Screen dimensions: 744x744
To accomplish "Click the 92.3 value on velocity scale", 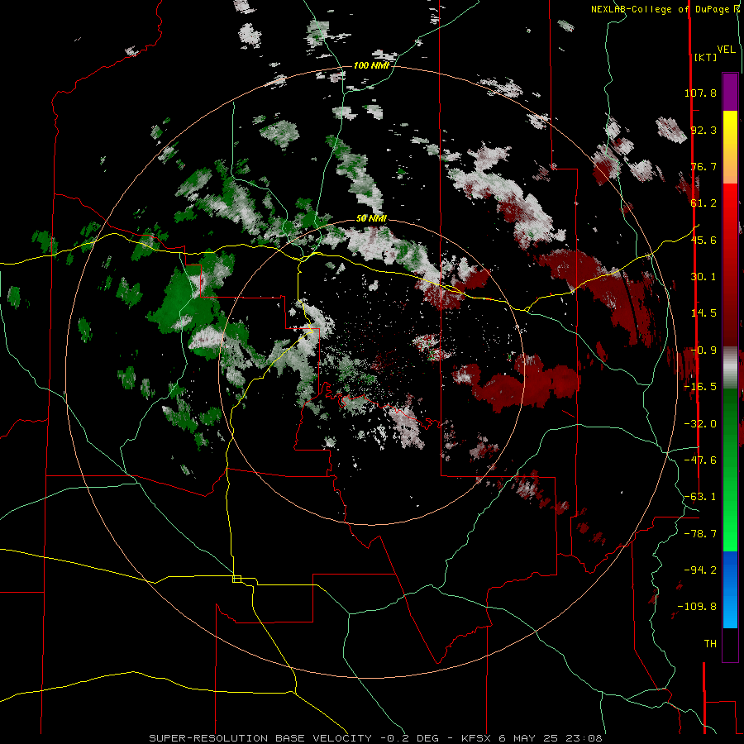I will tap(703, 130).
